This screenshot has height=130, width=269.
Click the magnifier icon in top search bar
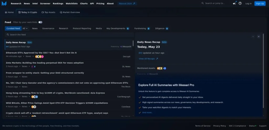click(203, 3)
